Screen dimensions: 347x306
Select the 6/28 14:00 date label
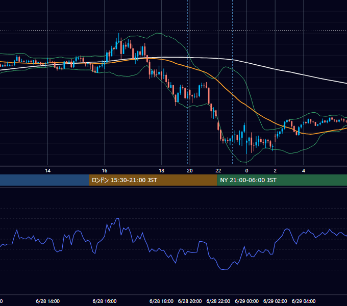click(x=47, y=301)
